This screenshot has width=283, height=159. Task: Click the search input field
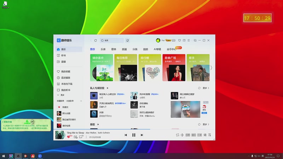(112, 40)
